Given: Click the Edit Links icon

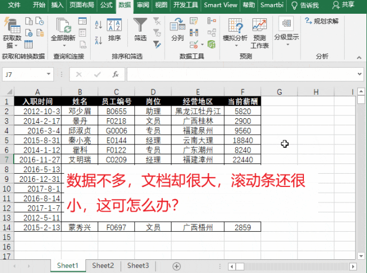Looking at the screenshot, I should [83, 45].
